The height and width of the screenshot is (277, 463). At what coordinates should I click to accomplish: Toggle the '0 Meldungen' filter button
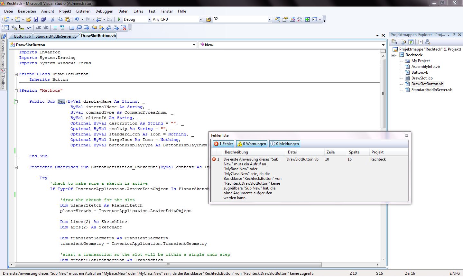pos(284,144)
